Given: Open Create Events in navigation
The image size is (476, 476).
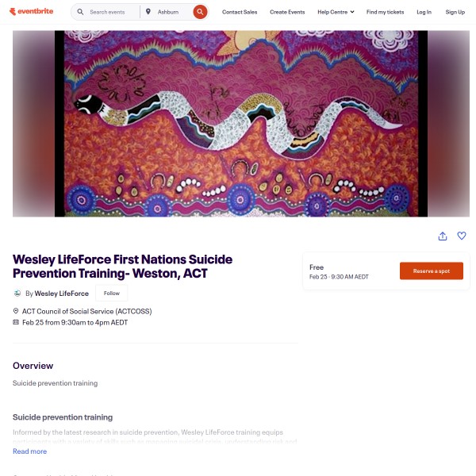Looking at the screenshot, I should click(x=287, y=12).
